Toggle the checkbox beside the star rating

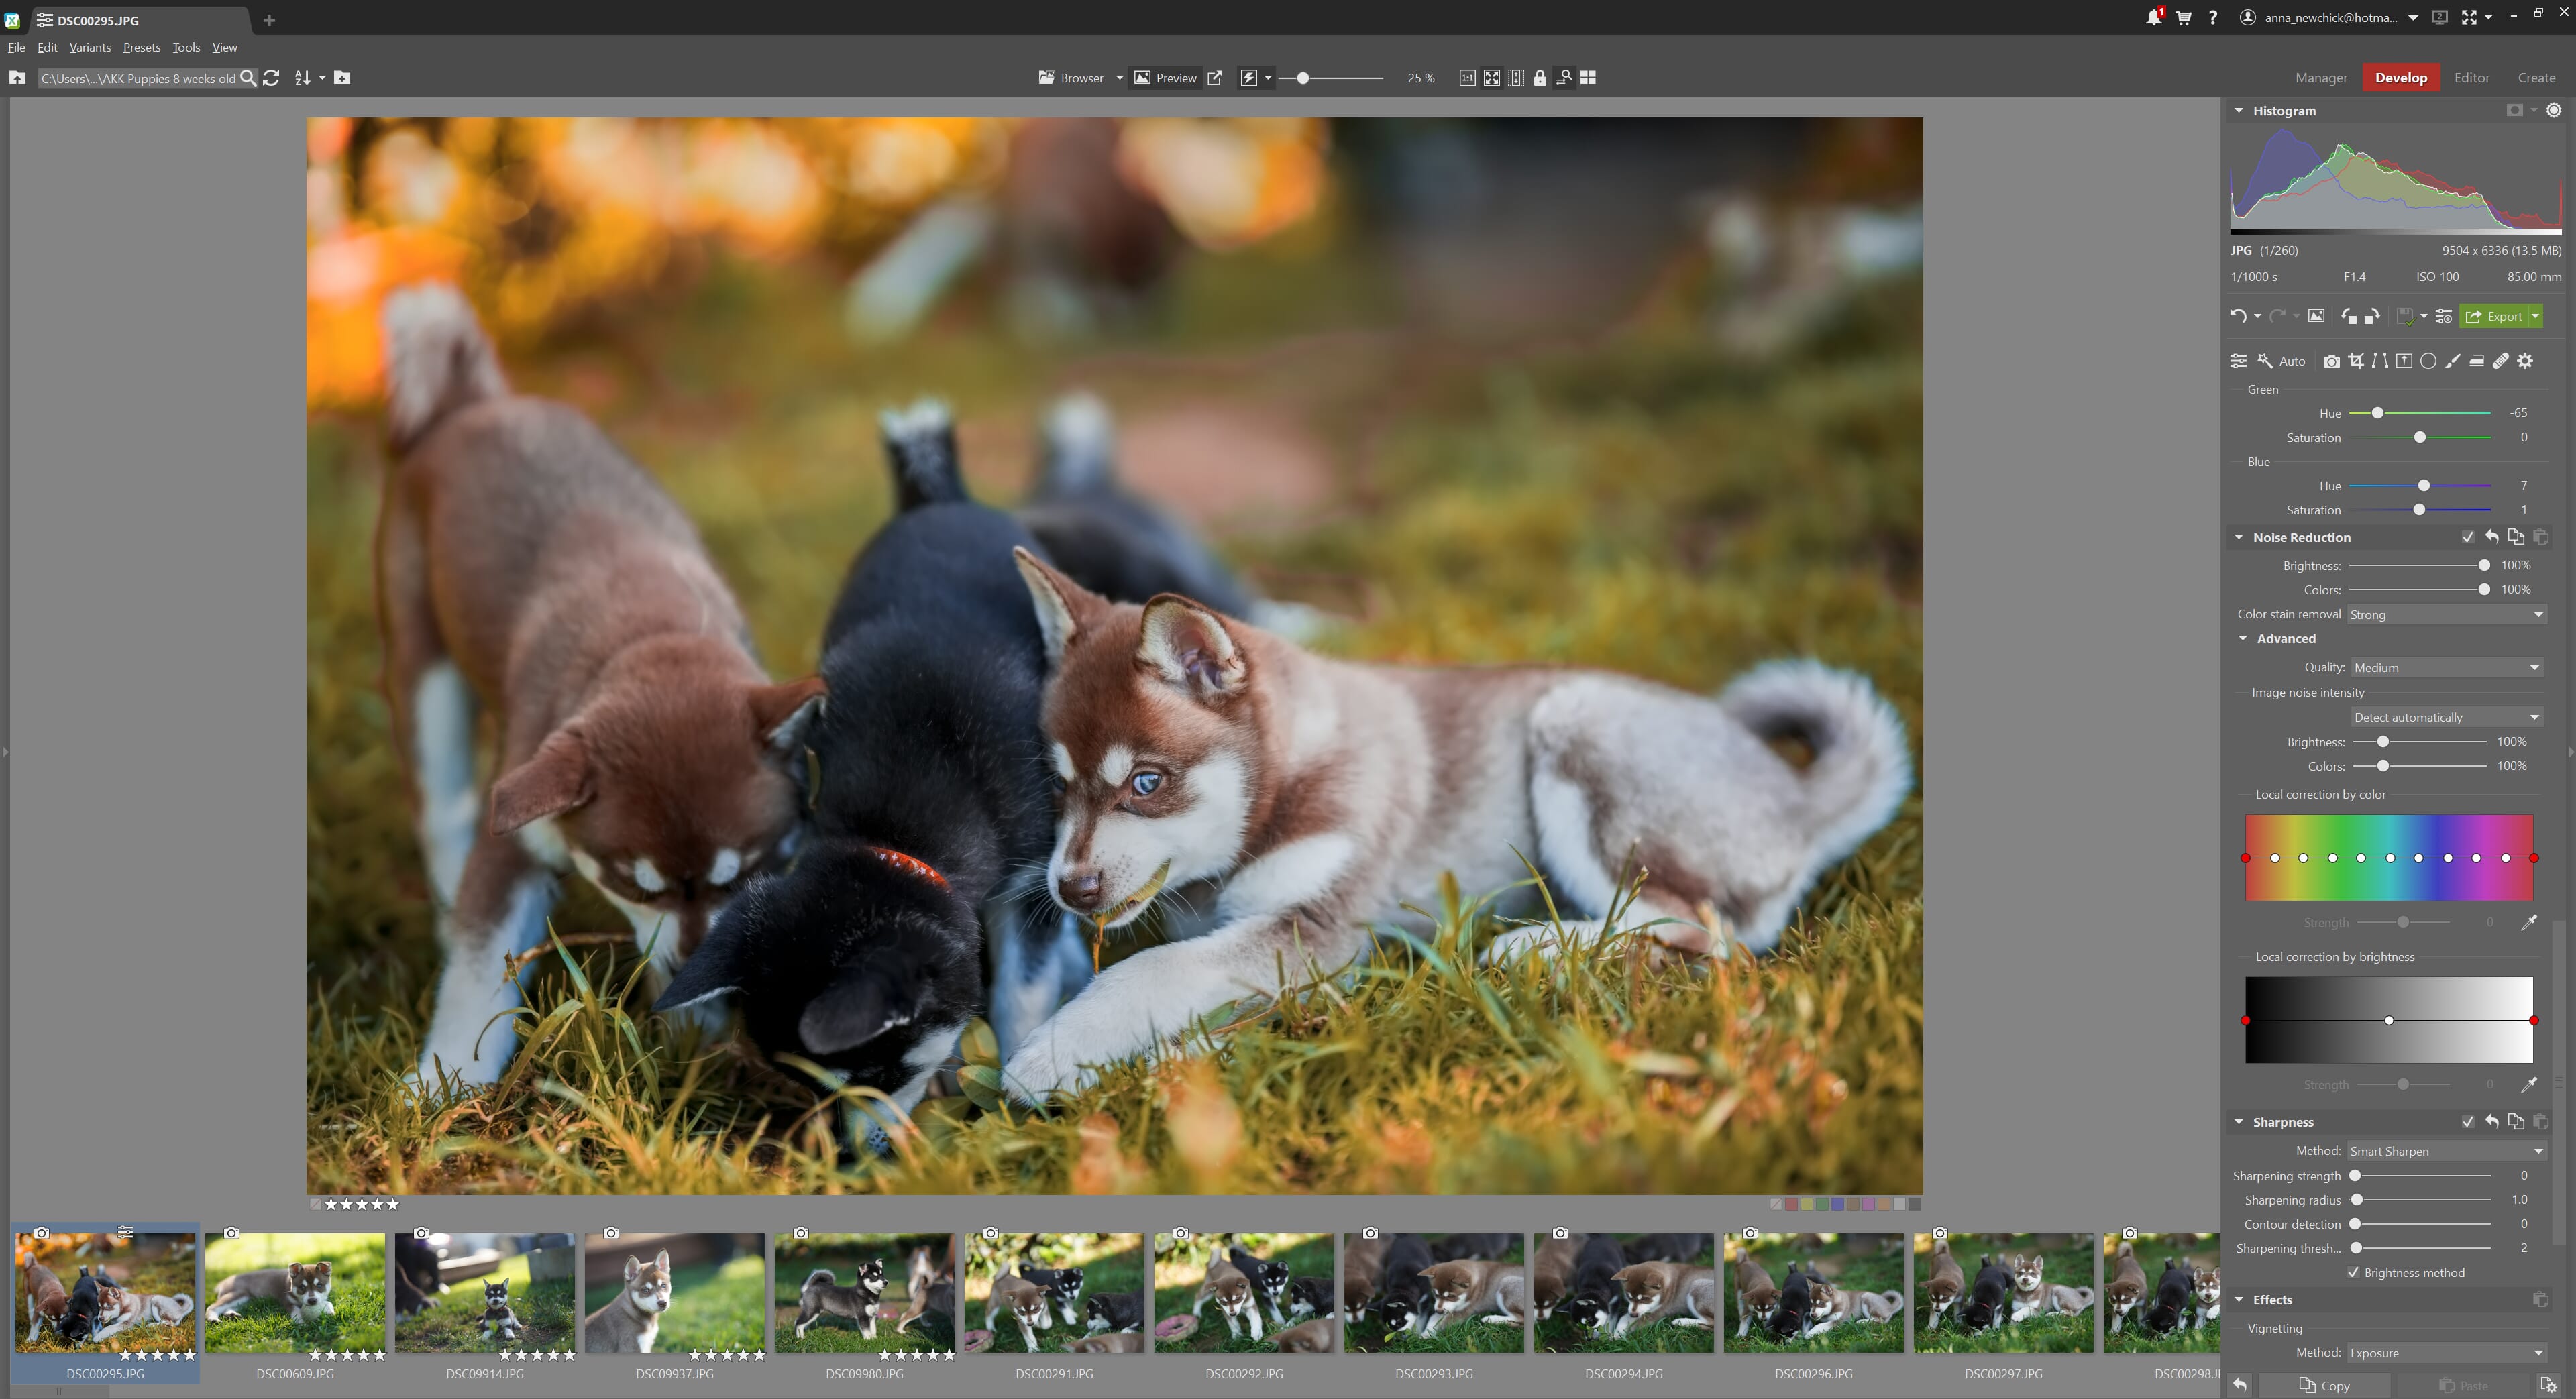coord(316,1204)
